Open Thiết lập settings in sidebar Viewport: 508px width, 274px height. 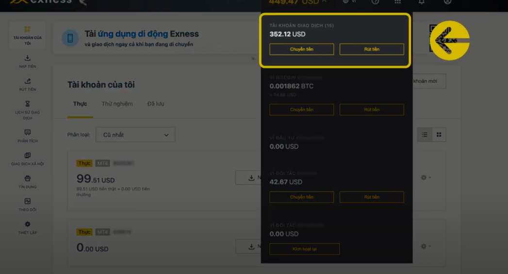pos(28,228)
